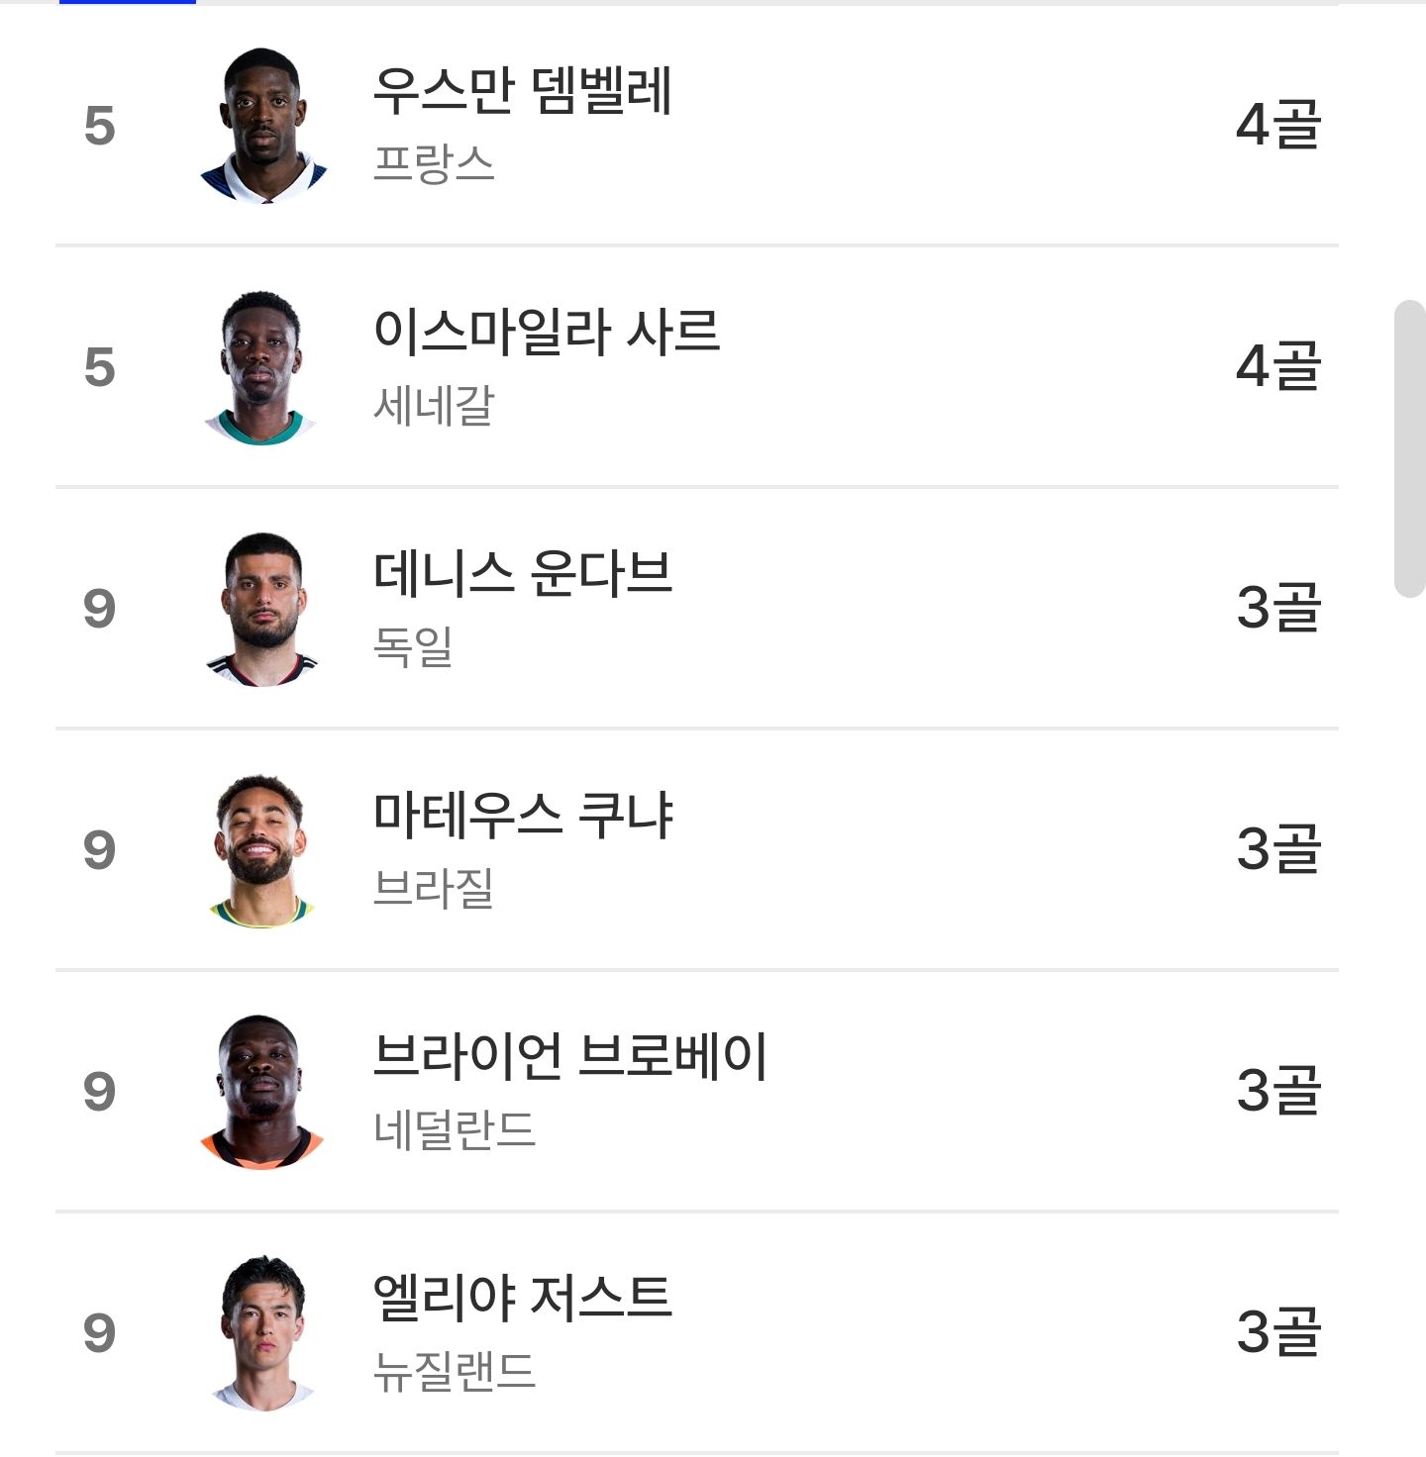Viewport: 1426px width, 1457px height.
Task: Select the 우스만 뎀벨레 name
Action: [523, 91]
